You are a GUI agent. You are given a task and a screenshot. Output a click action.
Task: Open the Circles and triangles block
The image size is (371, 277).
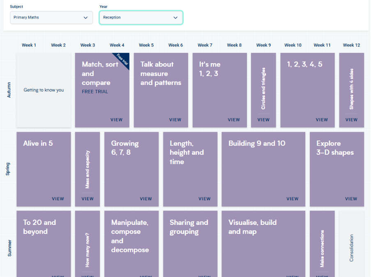(x=263, y=90)
